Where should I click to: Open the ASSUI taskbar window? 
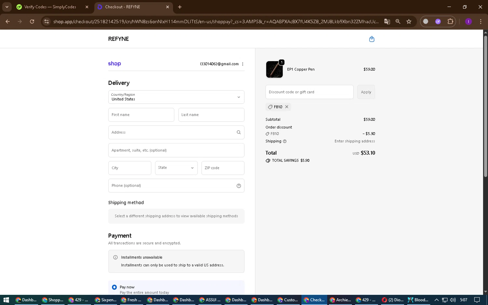point(210,300)
